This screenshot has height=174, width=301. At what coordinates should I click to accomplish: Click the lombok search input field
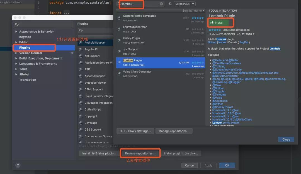click(x=140, y=4)
